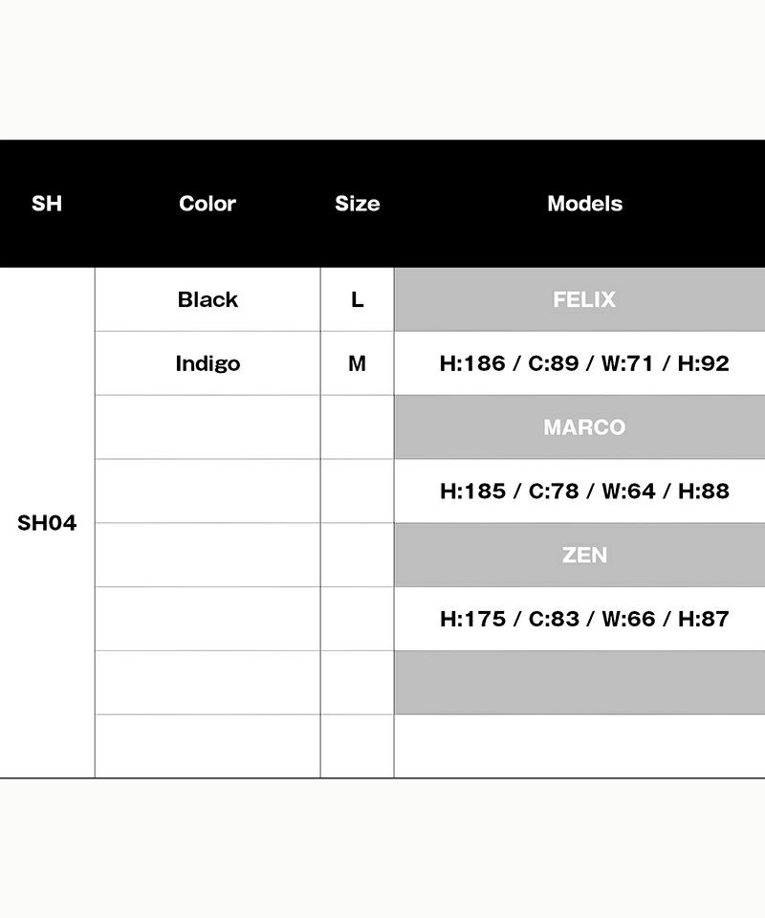Click the empty gray row below ZEN's measurements

(x=579, y=683)
